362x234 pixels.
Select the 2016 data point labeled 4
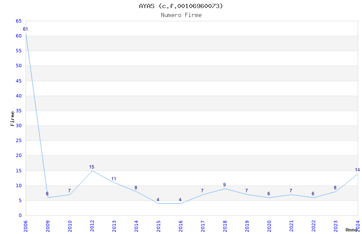click(x=180, y=200)
